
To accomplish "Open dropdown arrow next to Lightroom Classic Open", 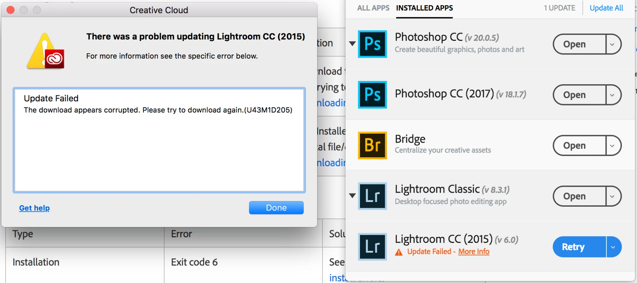I will (613, 196).
